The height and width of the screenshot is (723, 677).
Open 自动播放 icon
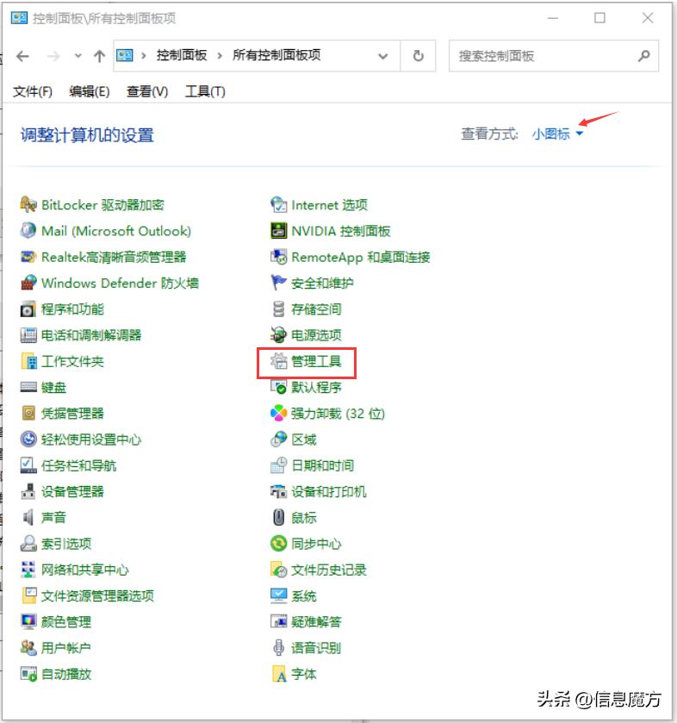click(x=28, y=674)
